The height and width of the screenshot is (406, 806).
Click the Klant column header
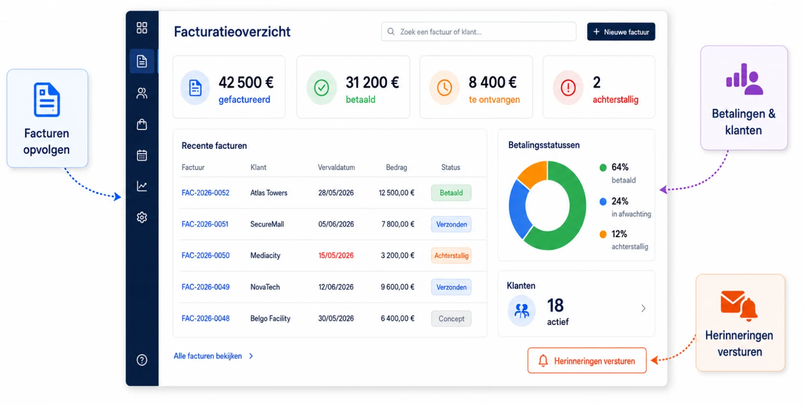258,167
